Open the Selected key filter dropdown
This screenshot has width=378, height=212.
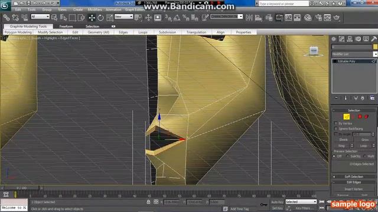301,202
